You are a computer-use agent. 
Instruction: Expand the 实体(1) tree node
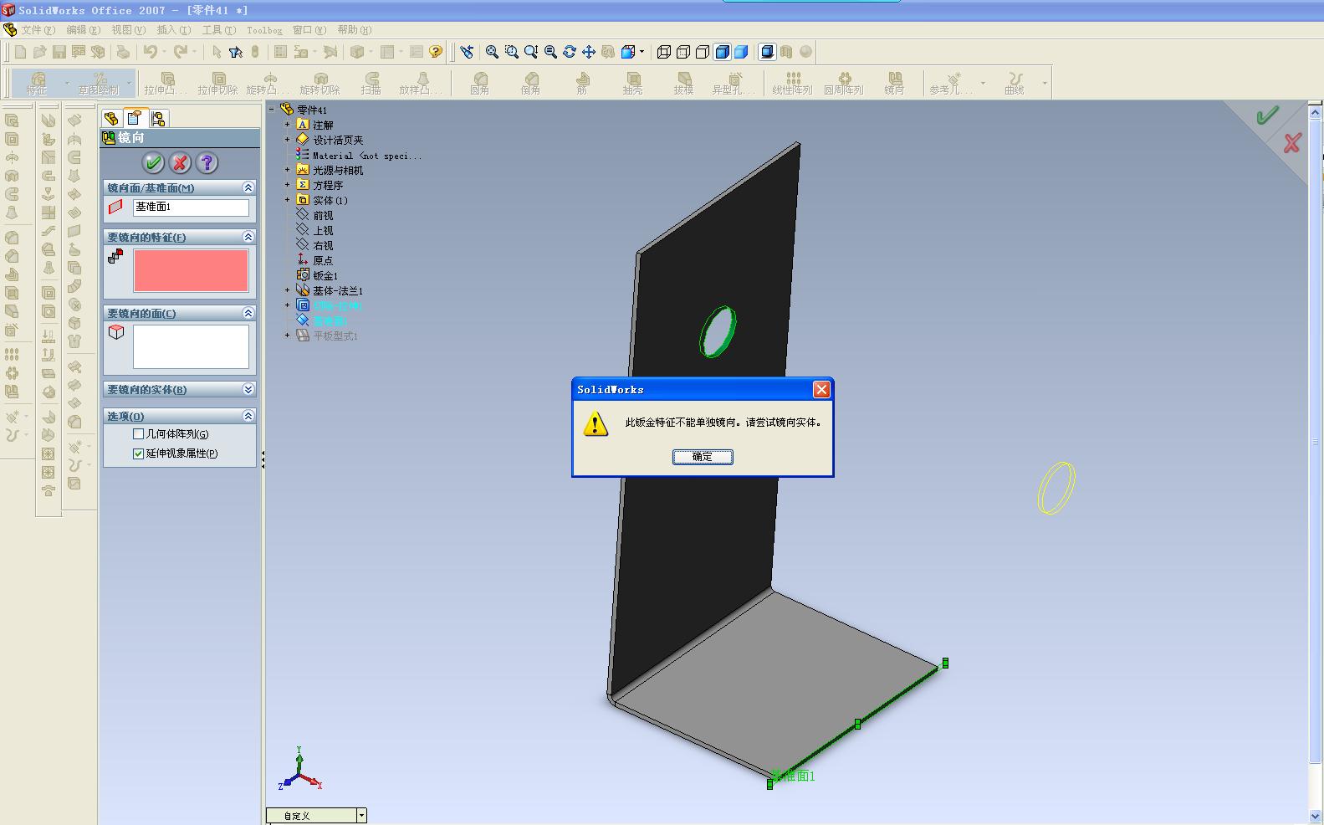287,200
